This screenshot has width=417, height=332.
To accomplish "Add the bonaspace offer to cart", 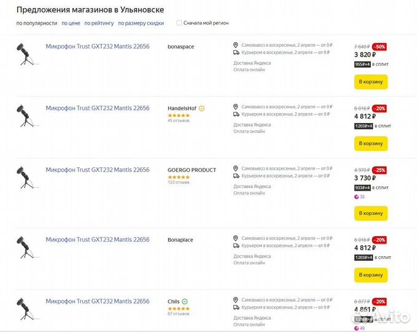I will click(x=370, y=81).
